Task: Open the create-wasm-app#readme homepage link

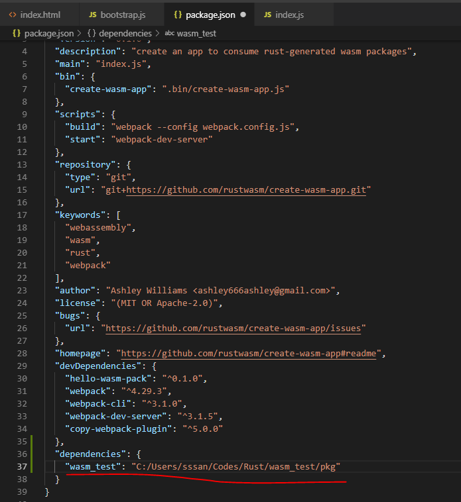Action: click(x=248, y=353)
